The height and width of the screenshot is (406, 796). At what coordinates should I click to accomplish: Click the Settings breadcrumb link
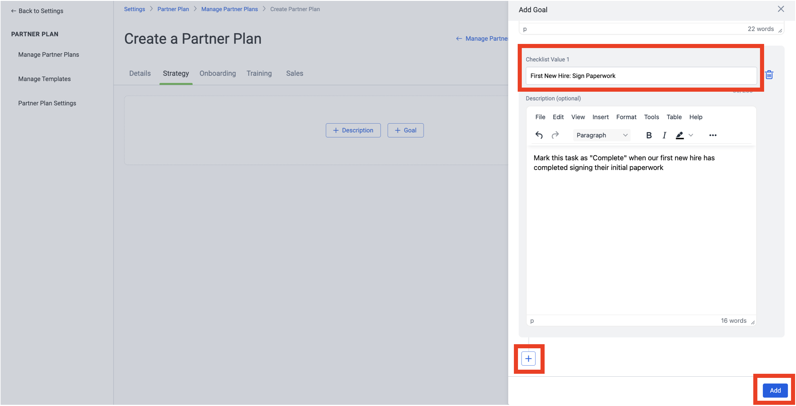(x=134, y=9)
